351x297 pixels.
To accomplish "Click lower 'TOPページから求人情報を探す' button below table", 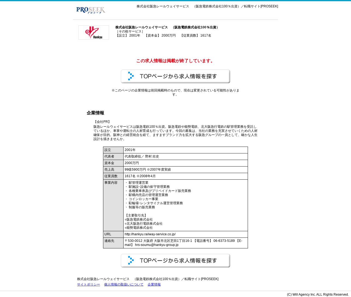I will [x=175, y=261].
